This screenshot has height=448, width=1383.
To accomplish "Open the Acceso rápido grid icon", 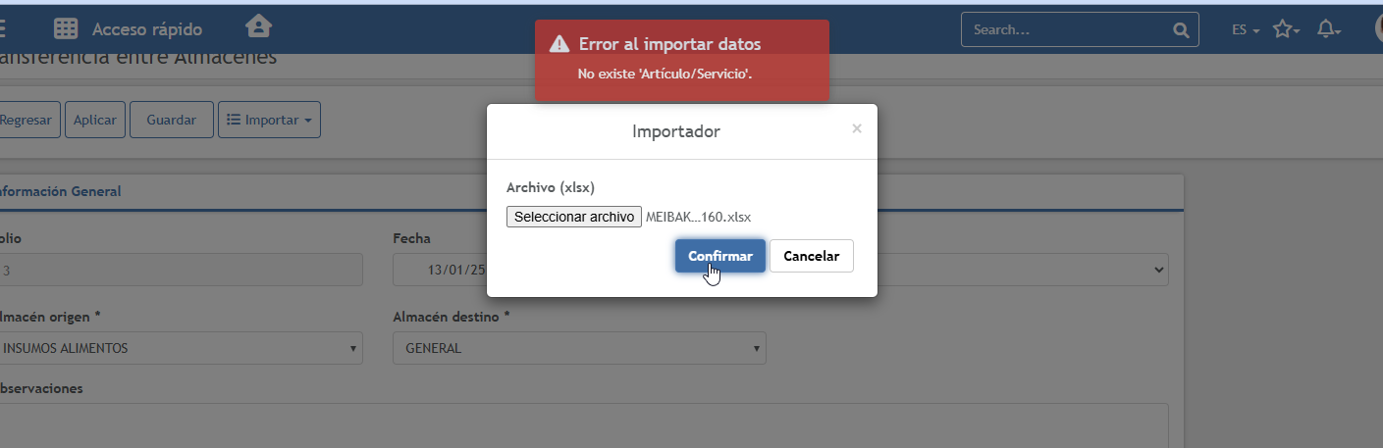I will [66, 29].
